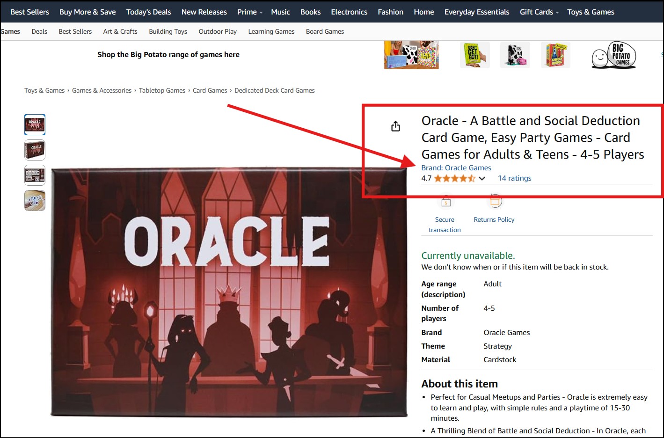This screenshot has height=438, width=664.
Task: Click the star rating icons
Action: 454,178
